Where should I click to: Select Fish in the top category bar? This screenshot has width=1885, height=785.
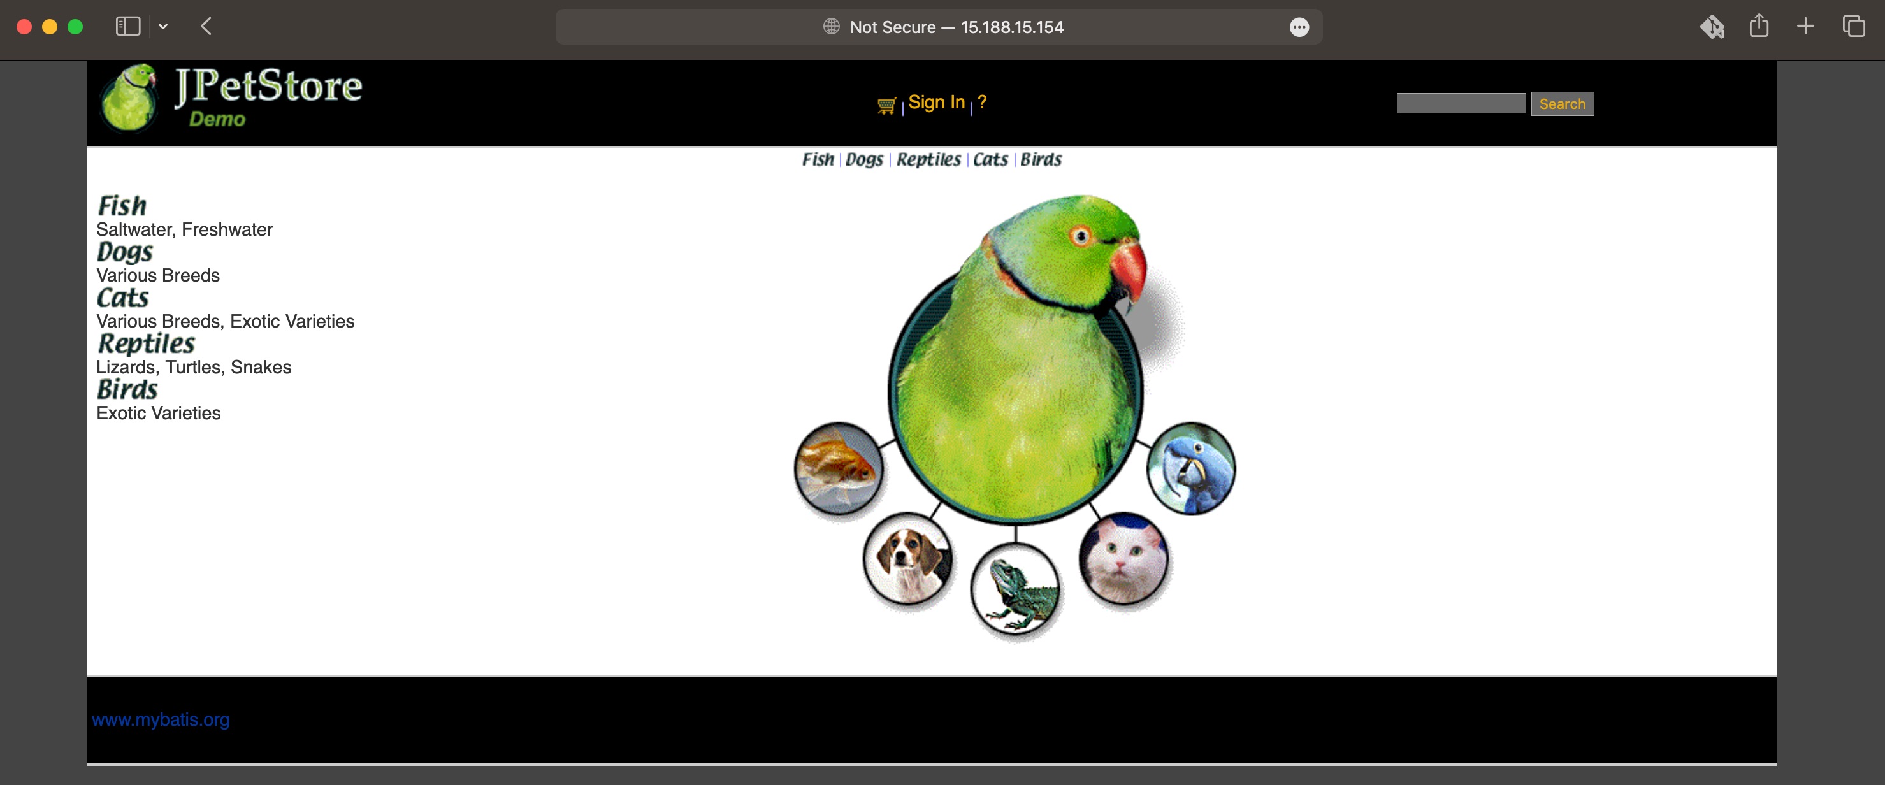pos(818,159)
